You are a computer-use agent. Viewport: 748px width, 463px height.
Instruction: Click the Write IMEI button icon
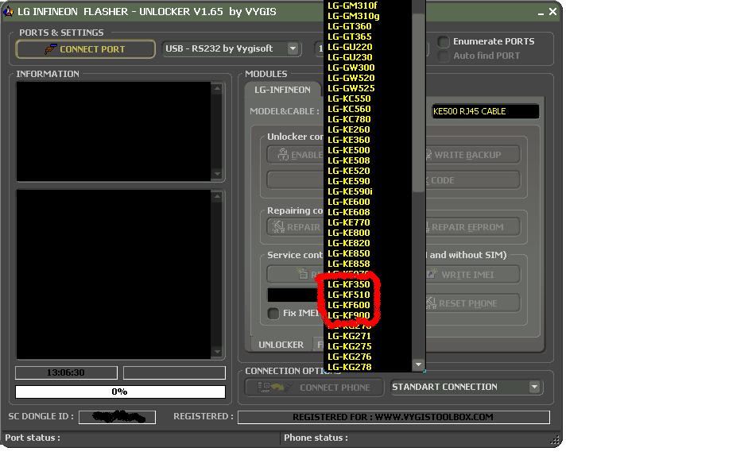tap(431, 274)
